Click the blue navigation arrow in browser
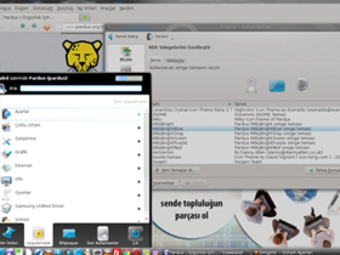Image resolution: width=340 pixels, height=255 pixels. (23, 26)
